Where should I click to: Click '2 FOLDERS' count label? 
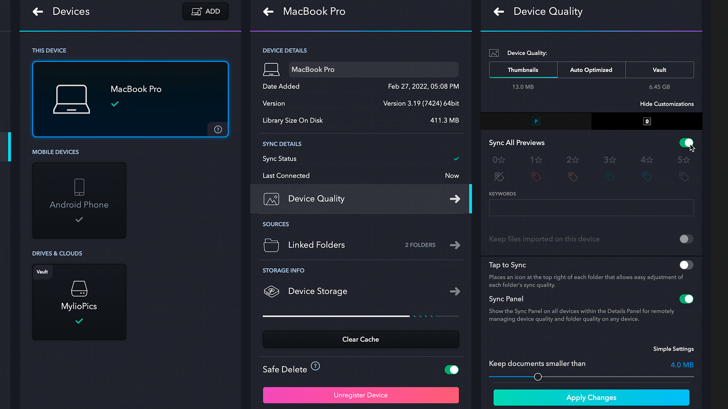pyautogui.click(x=420, y=245)
